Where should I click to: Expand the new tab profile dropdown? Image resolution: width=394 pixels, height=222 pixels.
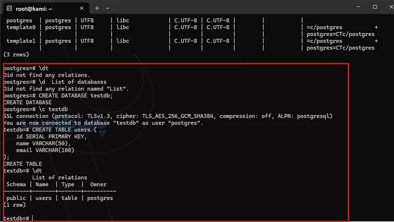tap(108, 8)
